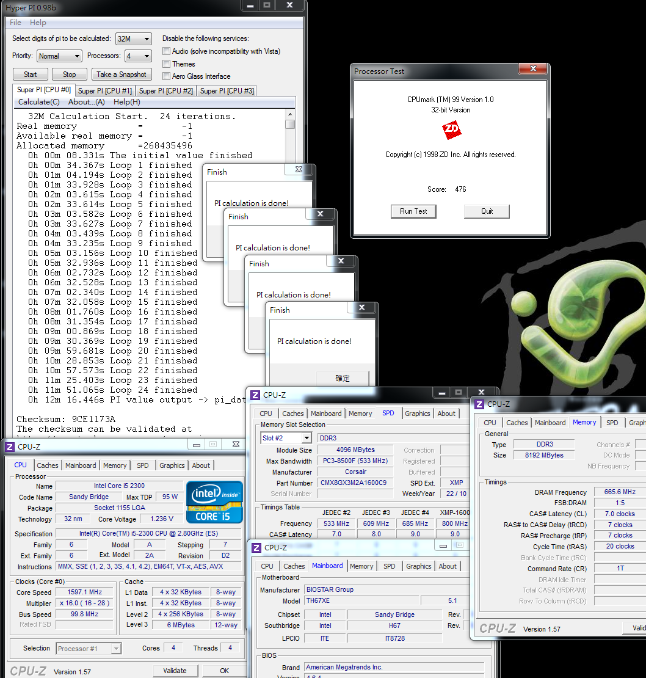This screenshot has width=646, height=678.
Task: Open Caches tab in the CPU-Z CPU window
Action: 48,465
